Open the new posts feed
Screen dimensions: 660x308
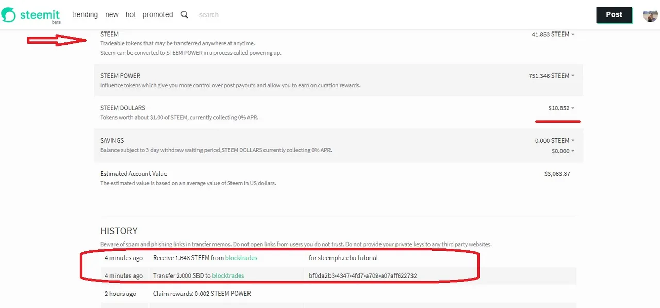click(x=112, y=14)
